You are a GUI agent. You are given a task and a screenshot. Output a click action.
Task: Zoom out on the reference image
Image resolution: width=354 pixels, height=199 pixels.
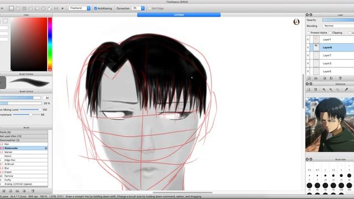331,90
